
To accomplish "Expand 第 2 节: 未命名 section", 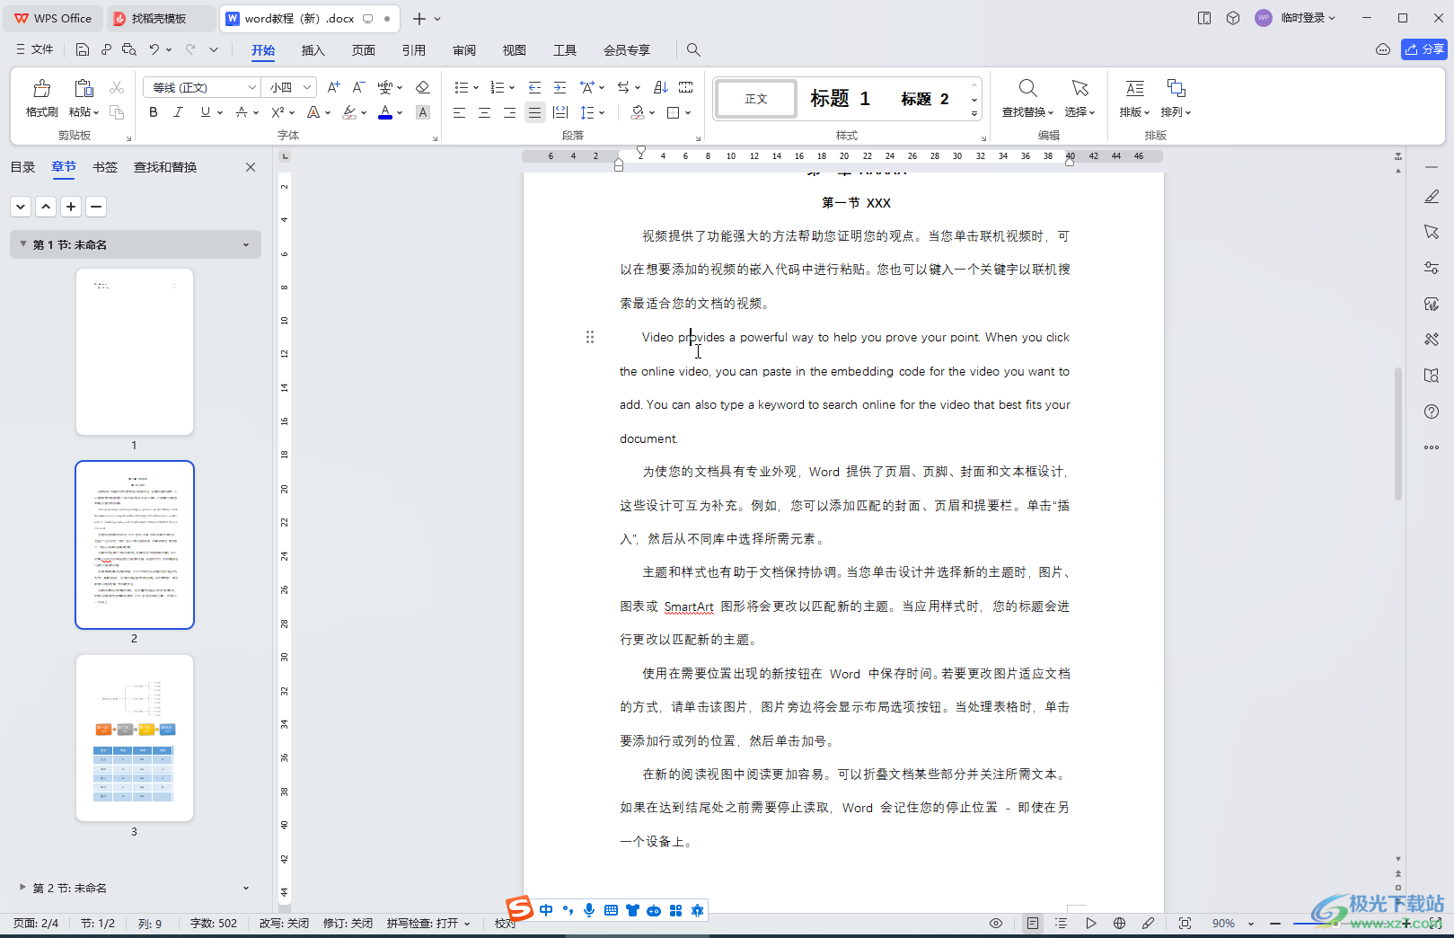I will [x=22, y=887].
